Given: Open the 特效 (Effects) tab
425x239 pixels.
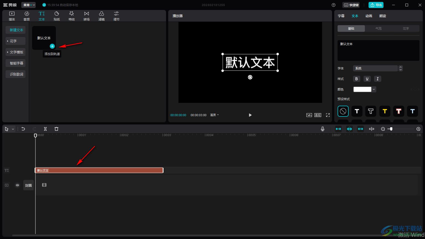Looking at the screenshot, I should (x=72, y=16).
